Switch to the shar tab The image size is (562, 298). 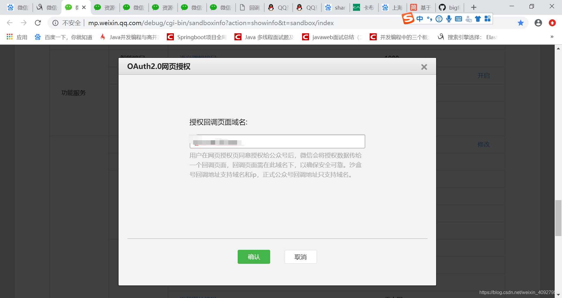pyautogui.click(x=335, y=7)
